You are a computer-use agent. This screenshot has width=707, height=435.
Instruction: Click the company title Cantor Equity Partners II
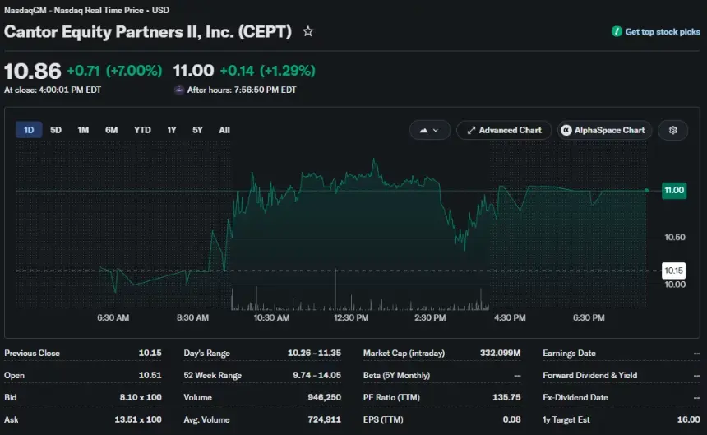(148, 32)
